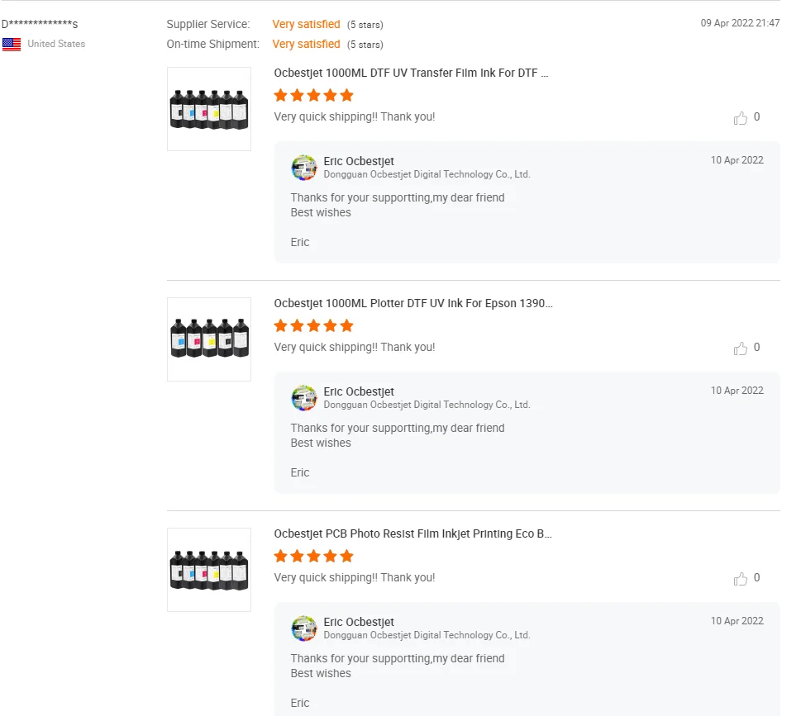
Task: Click Eric Ocbestjet avatar in first reply
Action: [304, 168]
